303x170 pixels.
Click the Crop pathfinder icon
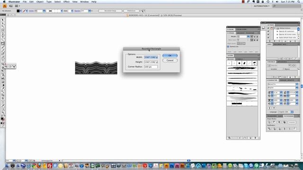point(284,128)
